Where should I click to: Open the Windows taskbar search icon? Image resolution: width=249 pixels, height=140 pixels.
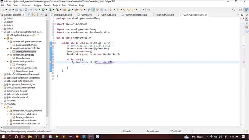point(9,136)
